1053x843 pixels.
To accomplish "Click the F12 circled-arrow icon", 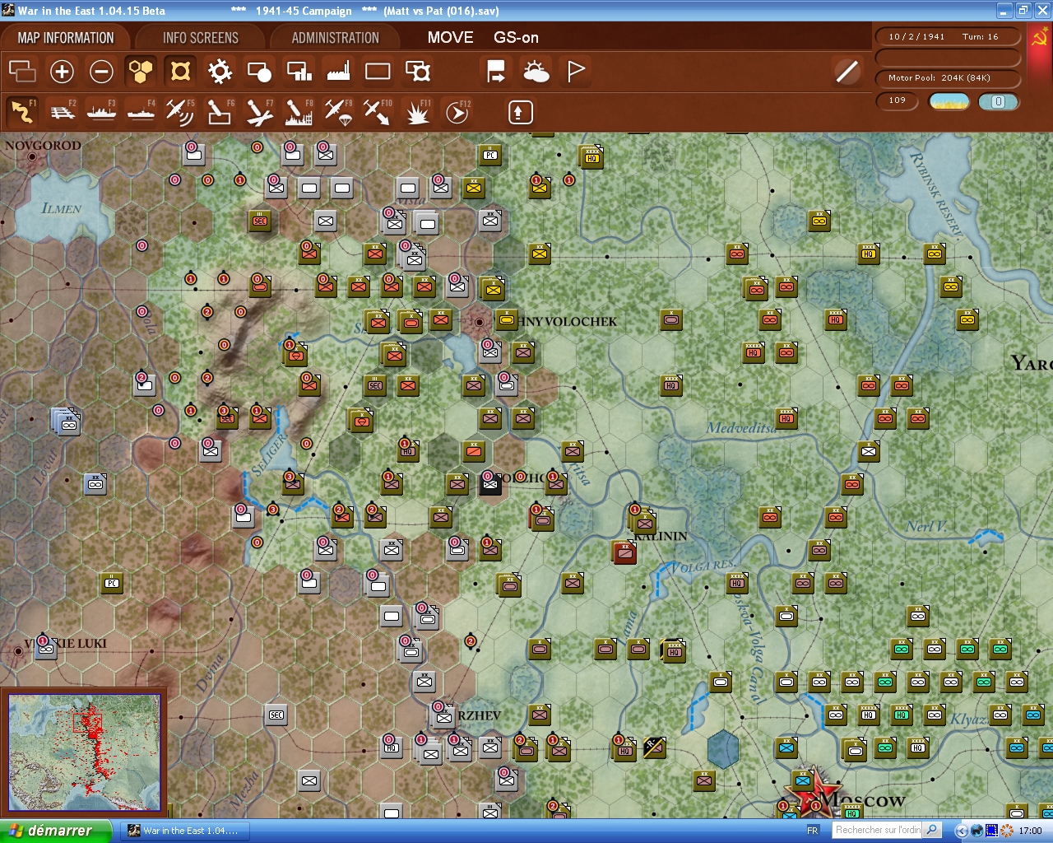I will 457,112.
